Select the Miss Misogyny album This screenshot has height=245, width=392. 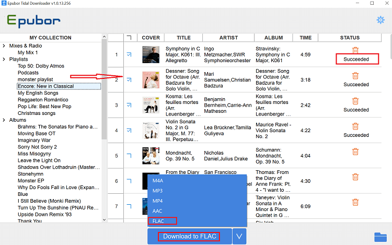pos(34,154)
